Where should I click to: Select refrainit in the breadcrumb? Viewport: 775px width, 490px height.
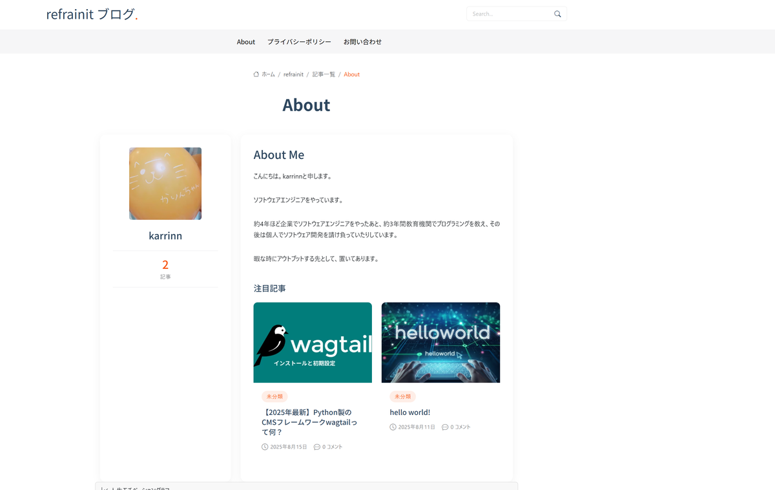coord(293,74)
